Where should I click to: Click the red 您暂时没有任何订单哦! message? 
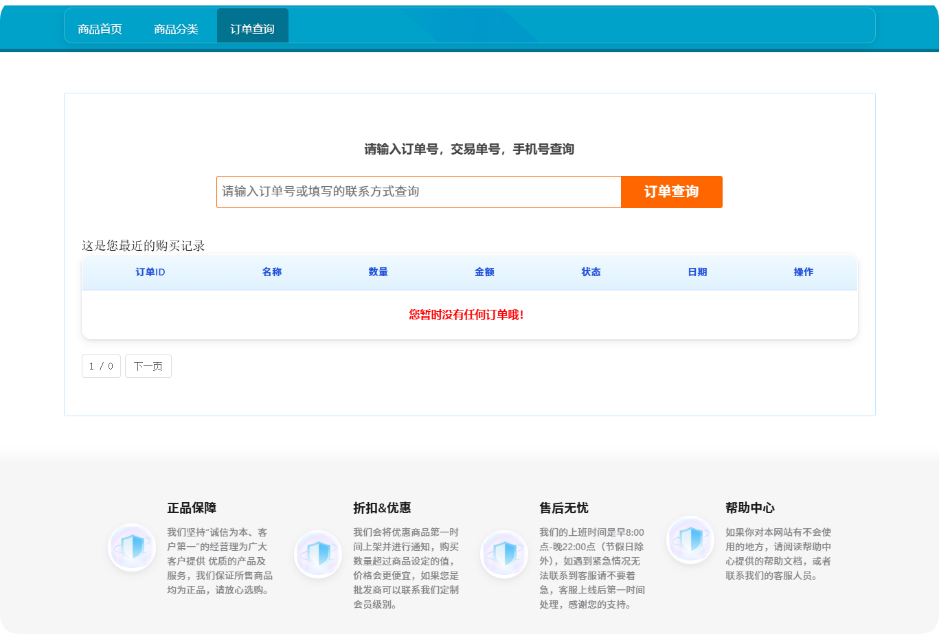(x=466, y=315)
